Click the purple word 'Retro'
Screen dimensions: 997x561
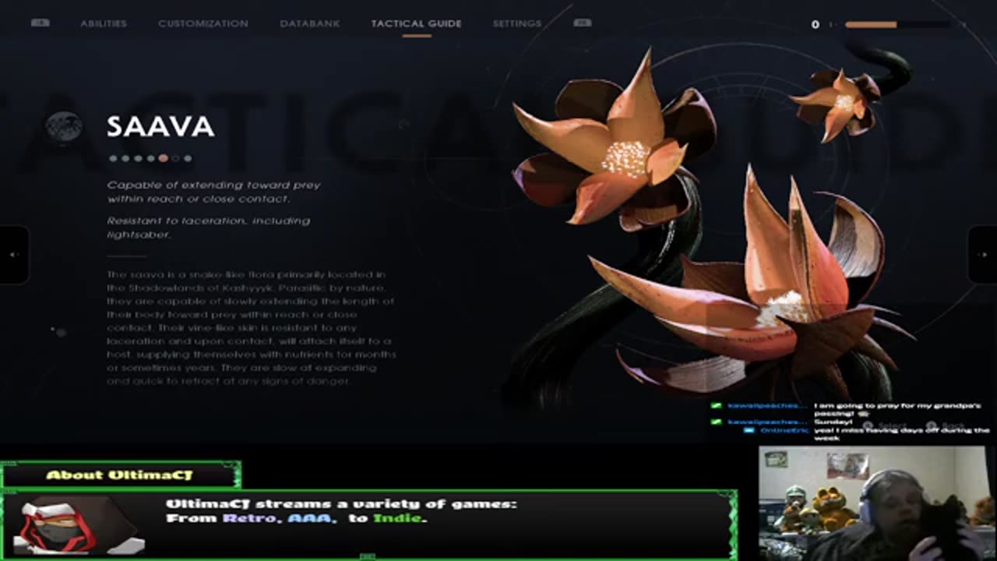250,518
